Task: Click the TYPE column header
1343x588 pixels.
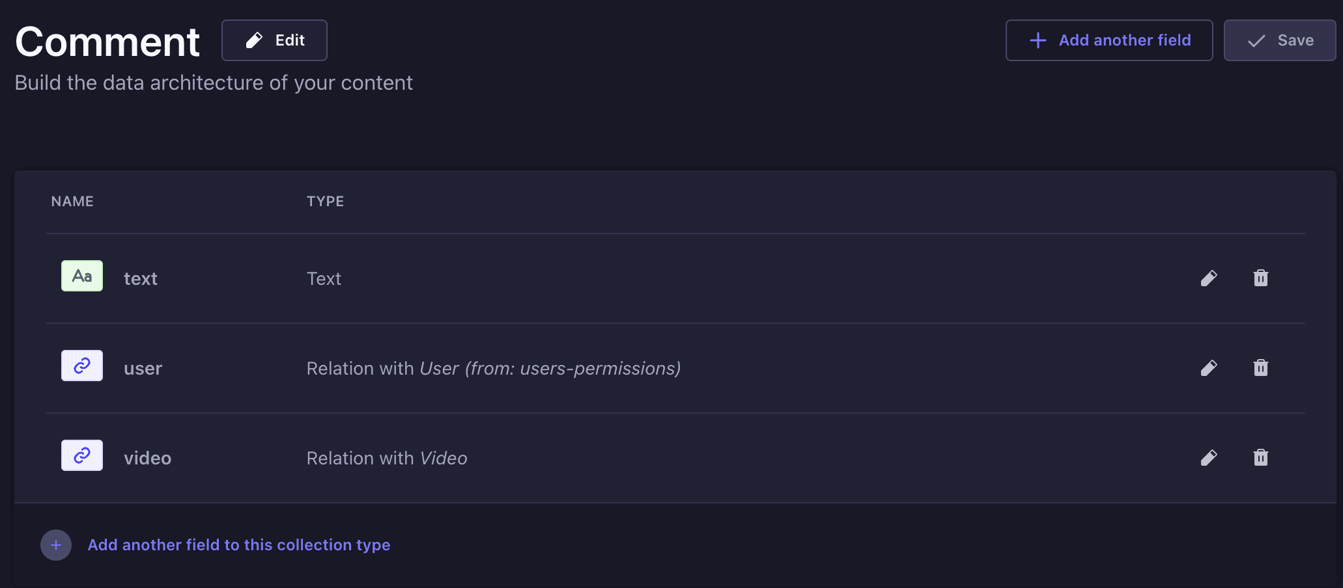Action: click(326, 202)
